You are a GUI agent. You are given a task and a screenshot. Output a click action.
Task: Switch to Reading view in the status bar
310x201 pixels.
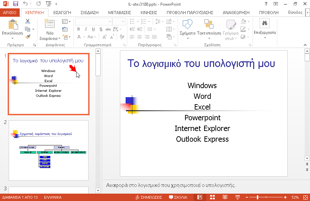225,197
